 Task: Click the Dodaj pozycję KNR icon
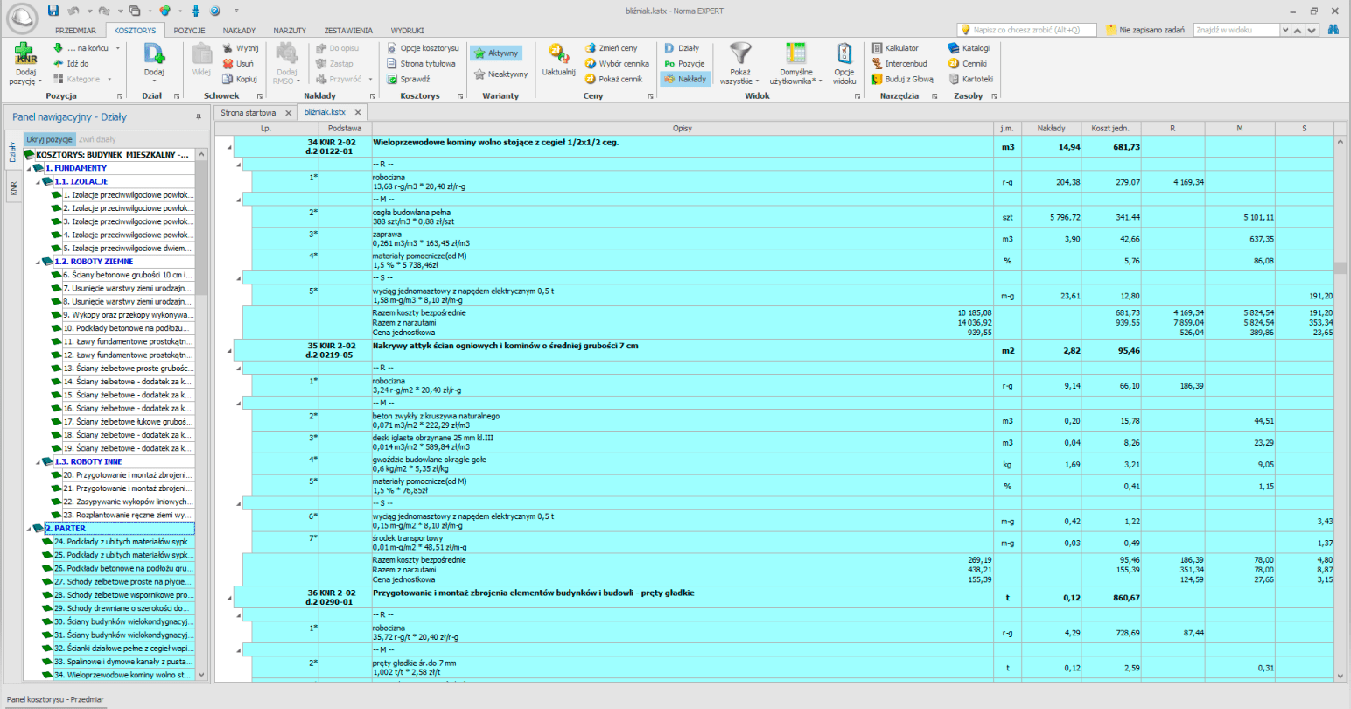click(25, 55)
